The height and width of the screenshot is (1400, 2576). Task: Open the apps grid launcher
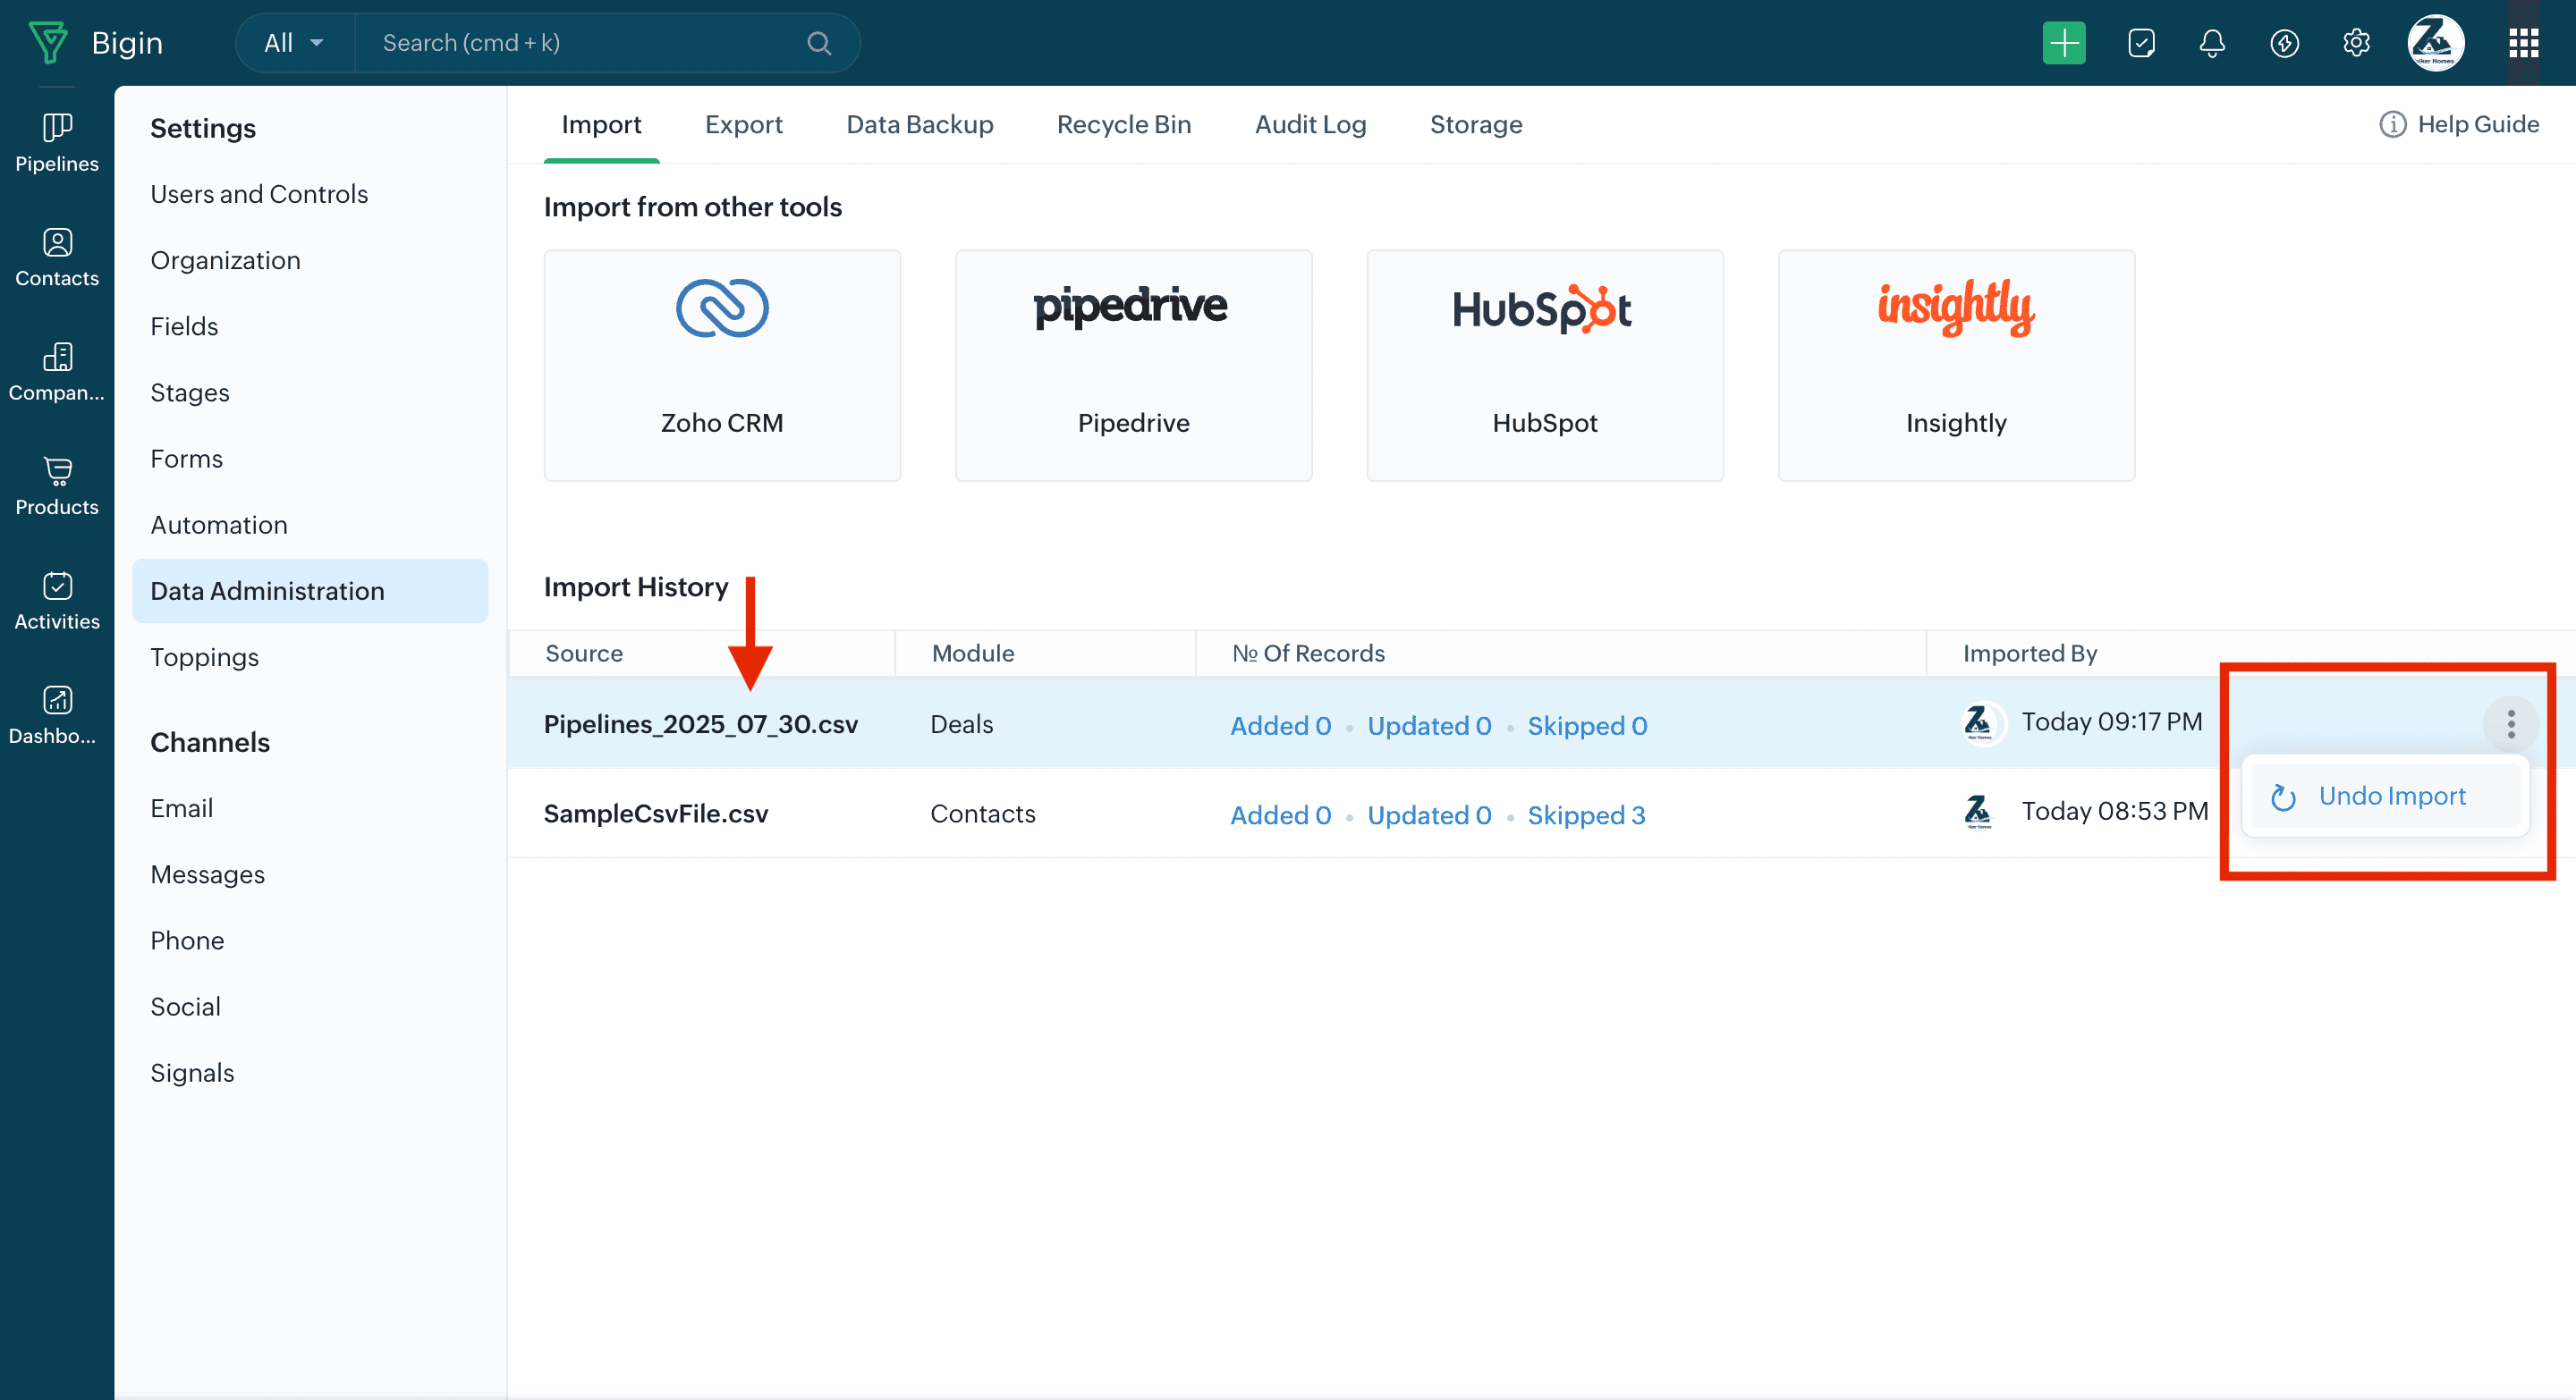click(2523, 43)
